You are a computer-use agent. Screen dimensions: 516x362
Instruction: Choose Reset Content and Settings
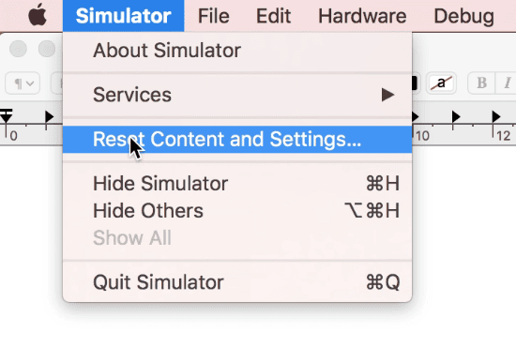(237, 139)
